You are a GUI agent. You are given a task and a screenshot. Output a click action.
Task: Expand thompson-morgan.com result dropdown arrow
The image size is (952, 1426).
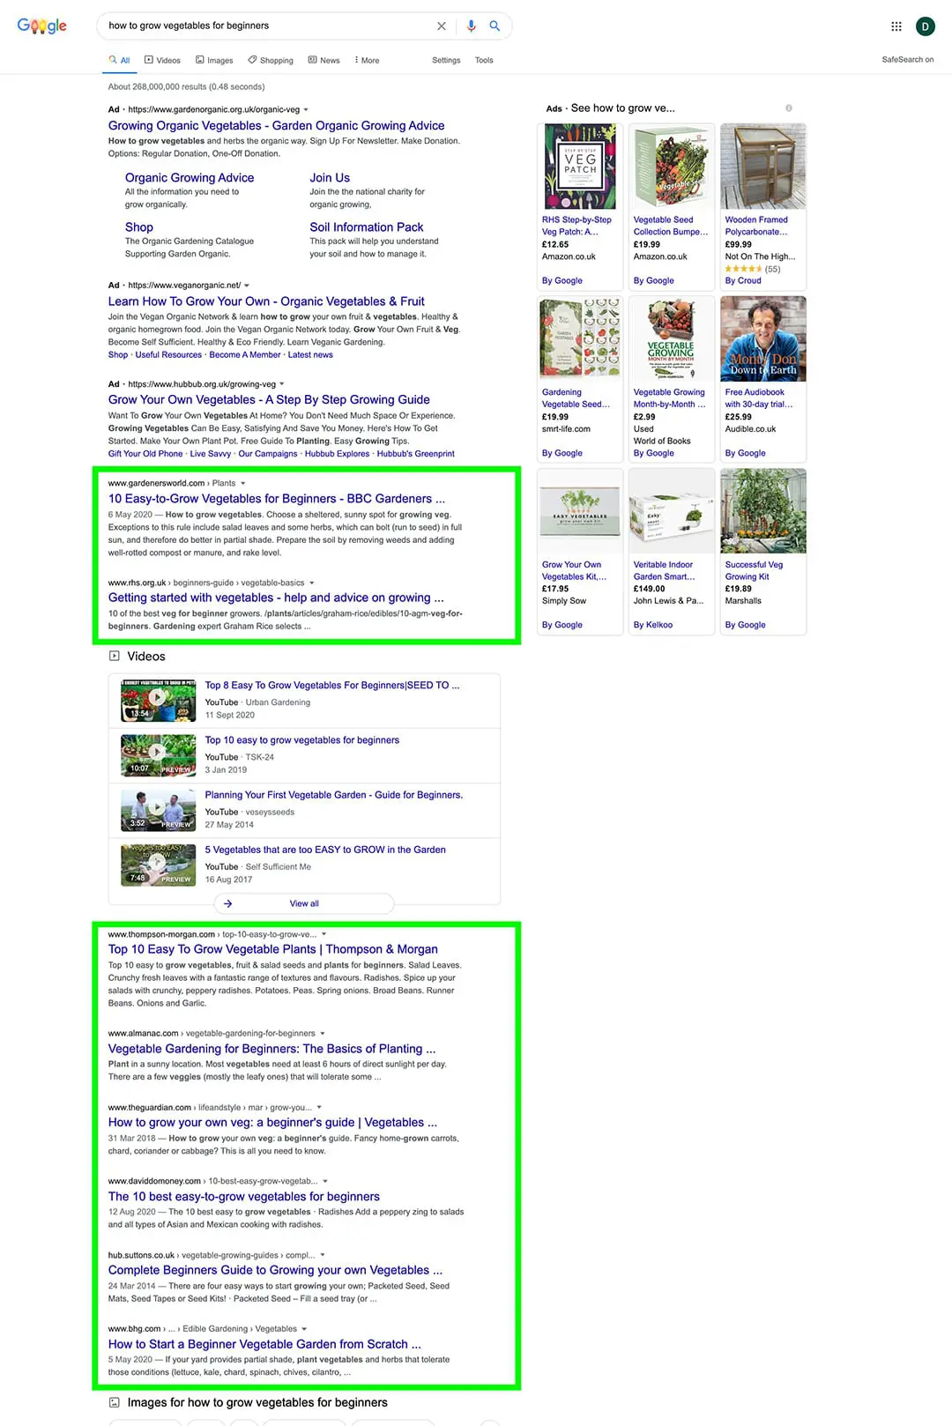324,934
